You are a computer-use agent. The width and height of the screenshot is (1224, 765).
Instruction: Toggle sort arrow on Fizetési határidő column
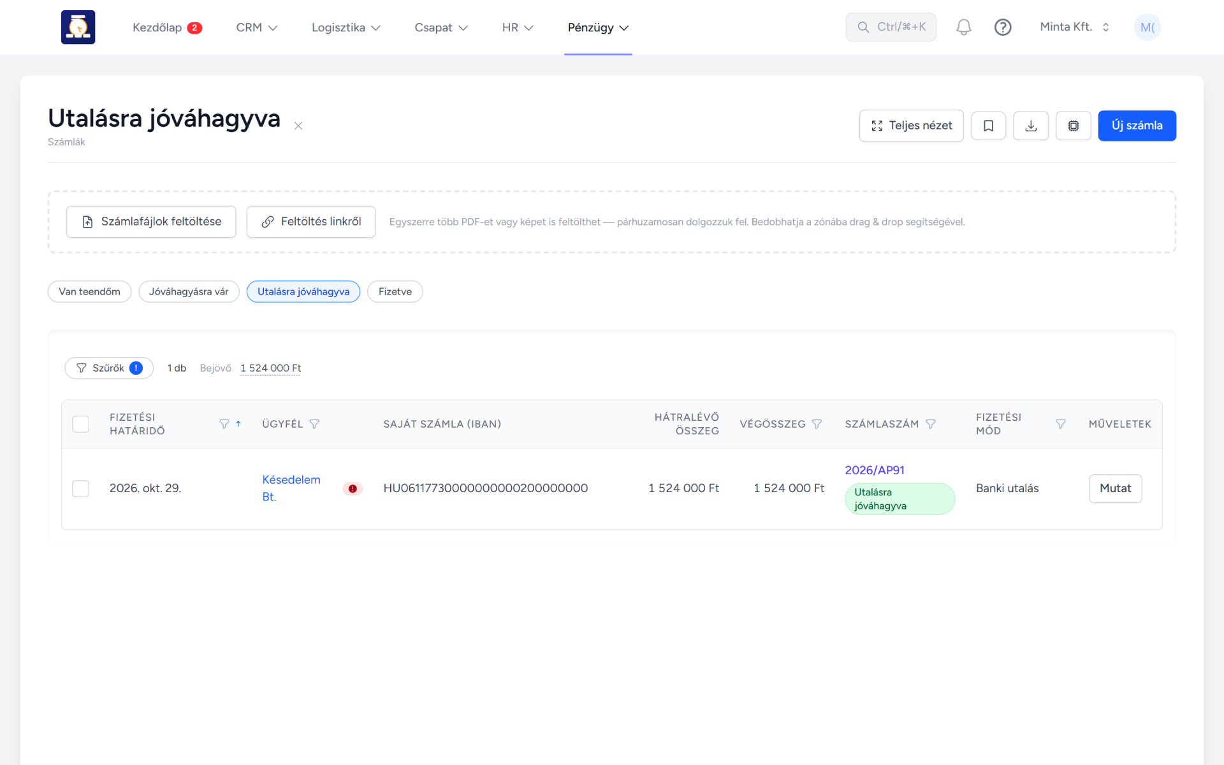click(238, 424)
